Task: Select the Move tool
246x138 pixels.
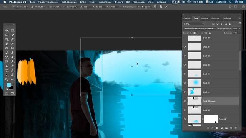Action: (x=7, y=31)
